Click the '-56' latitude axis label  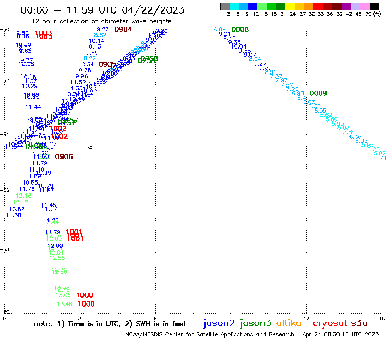pyautogui.click(x=5, y=190)
